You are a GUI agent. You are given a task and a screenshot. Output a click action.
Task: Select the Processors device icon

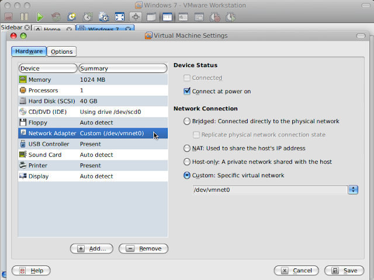[23, 90]
